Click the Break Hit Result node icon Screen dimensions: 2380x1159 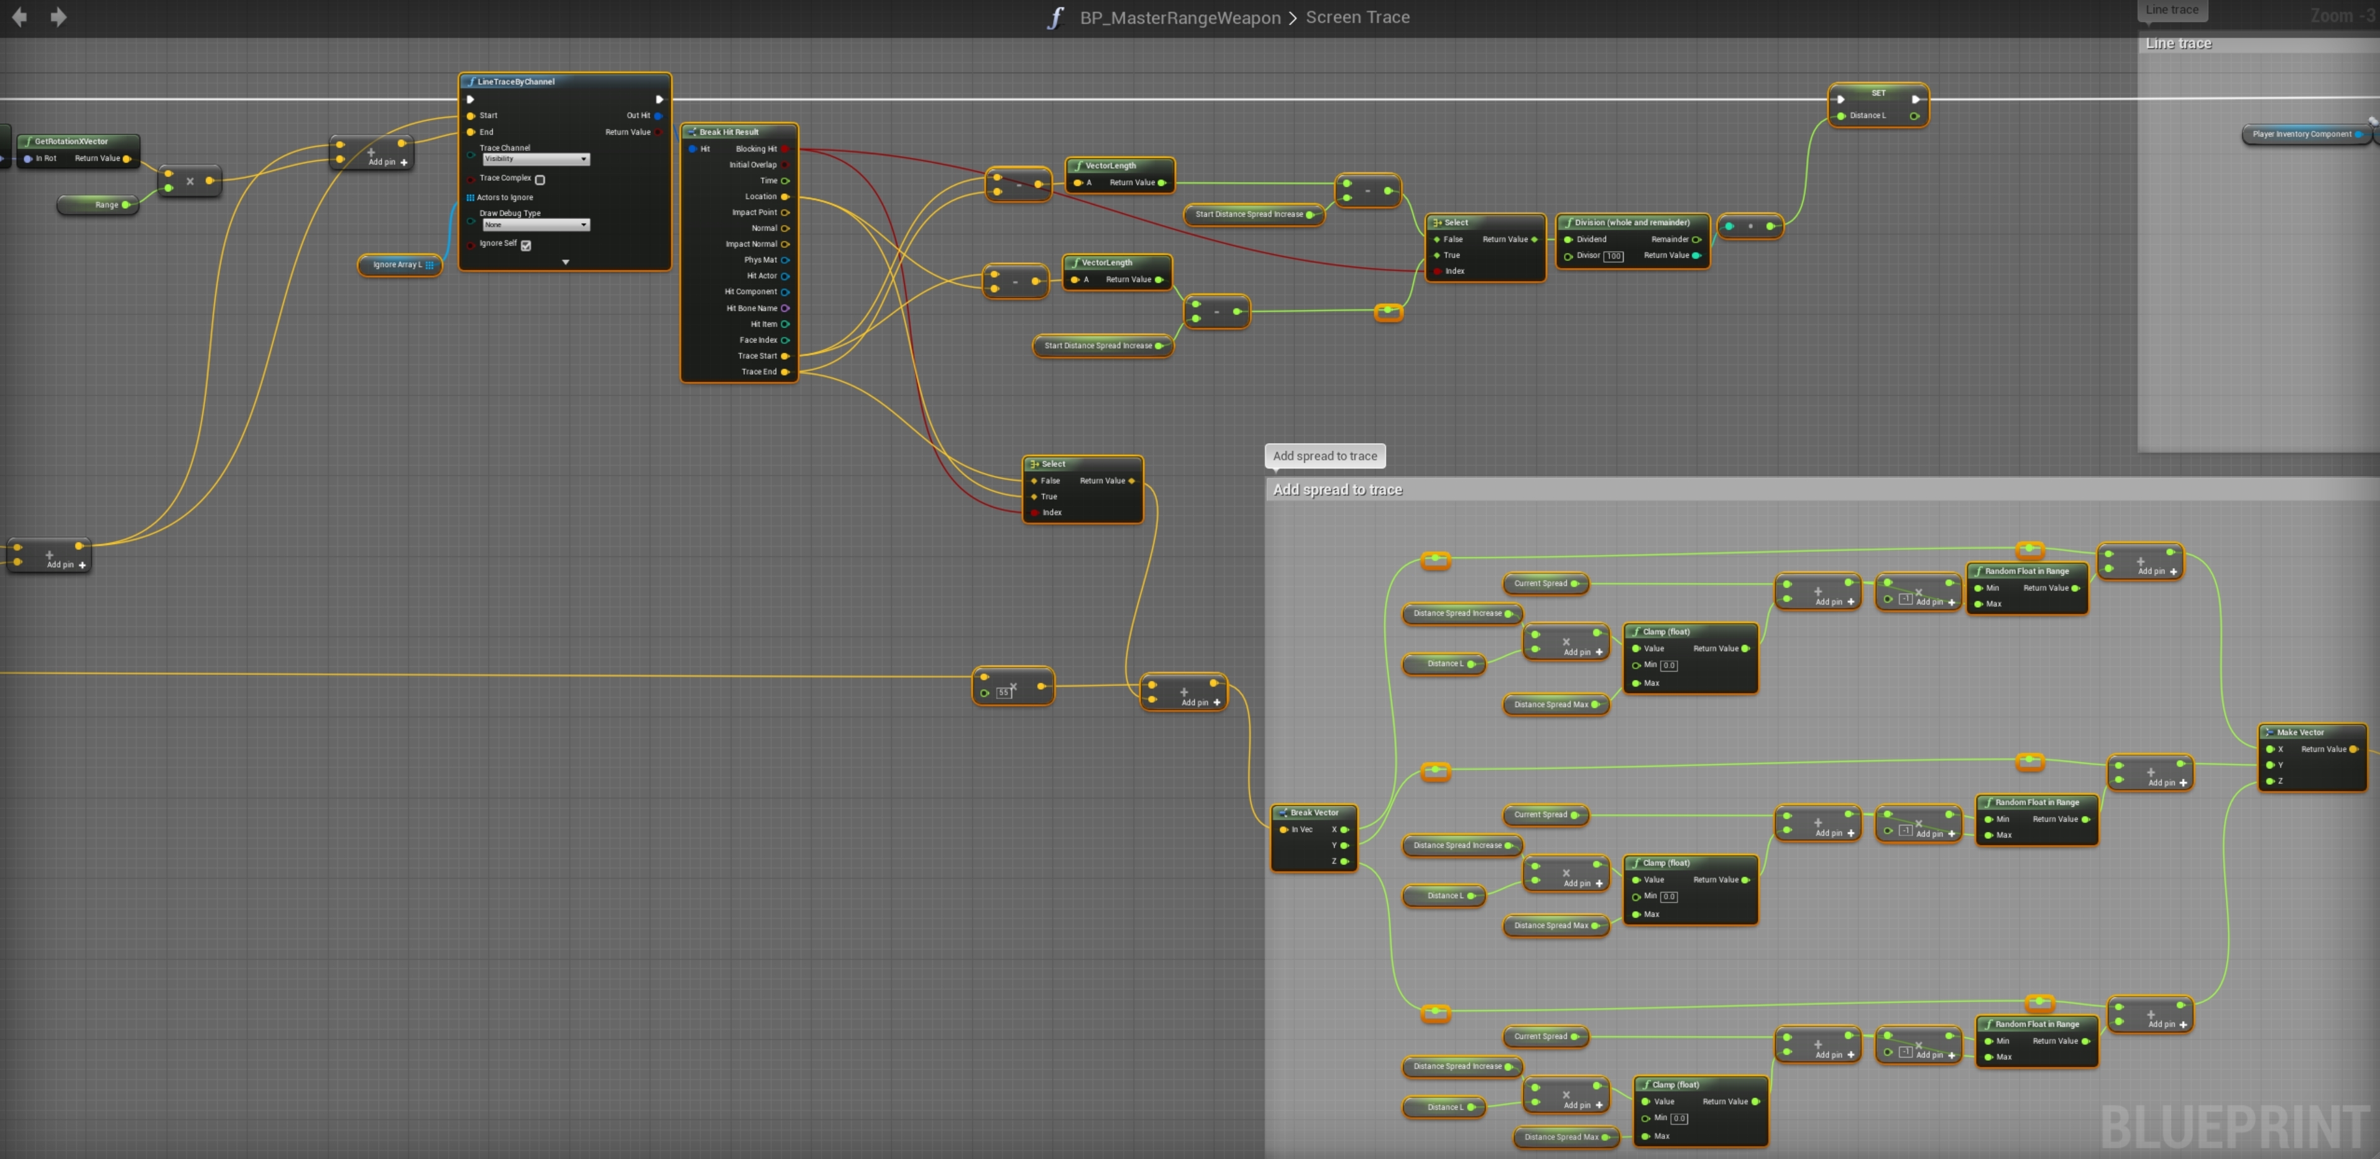pyautogui.click(x=691, y=132)
